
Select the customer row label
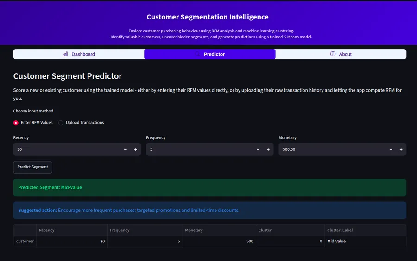point(25,242)
